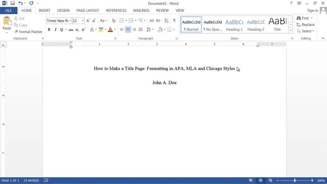Switch to Print Layout view
This screenshot has height=184, width=327.
pos(261,180)
